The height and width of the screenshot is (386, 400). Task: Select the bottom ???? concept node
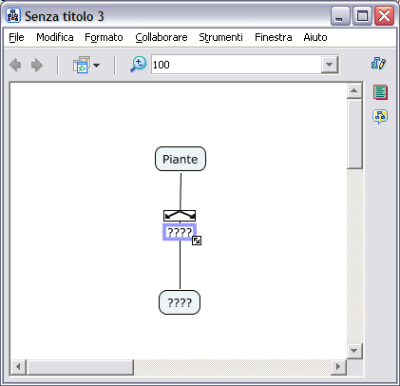coord(180,302)
